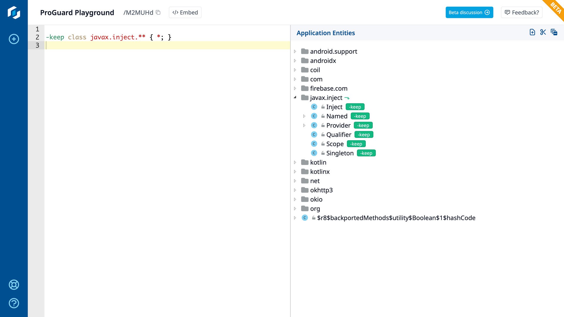Screen dimensions: 564x317
Task: Click line number 1 in the gutter
Action: [37, 29]
